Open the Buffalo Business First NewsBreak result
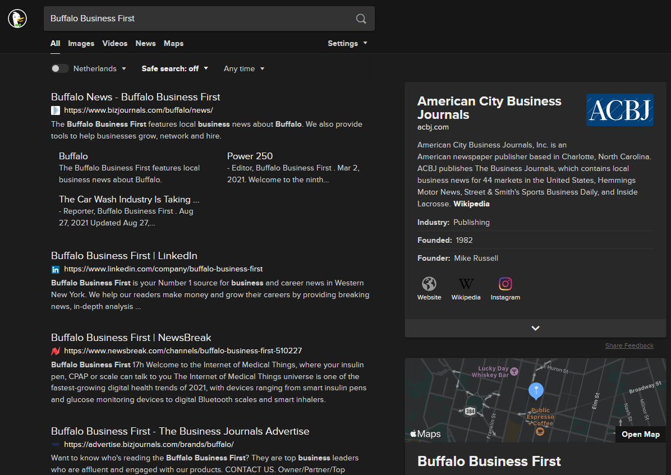Screen dimensions: 671x475 pos(131,338)
